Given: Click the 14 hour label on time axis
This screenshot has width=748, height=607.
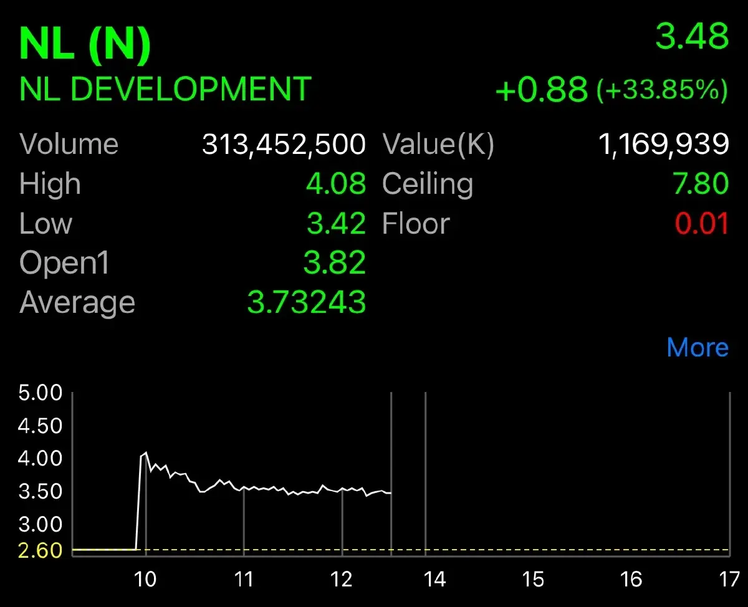Looking at the screenshot, I should [435, 580].
